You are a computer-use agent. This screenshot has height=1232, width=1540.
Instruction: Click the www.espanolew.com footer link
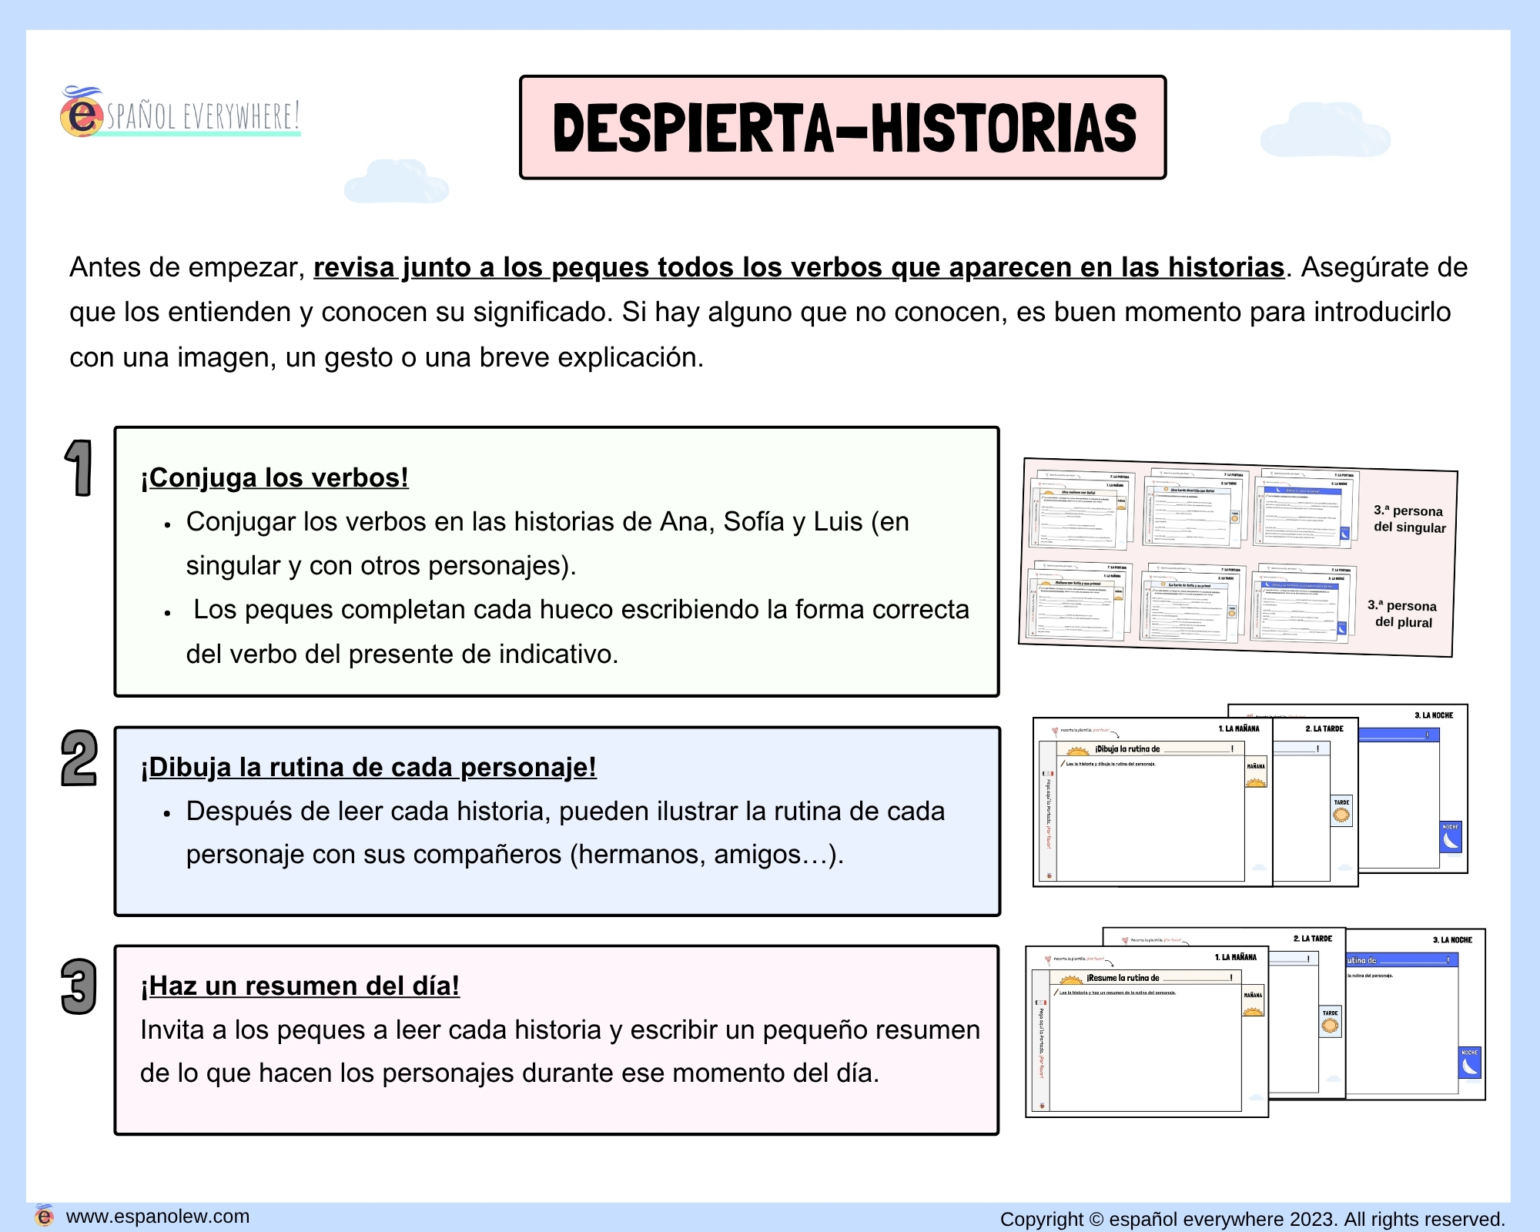pyautogui.click(x=158, y=1217)
